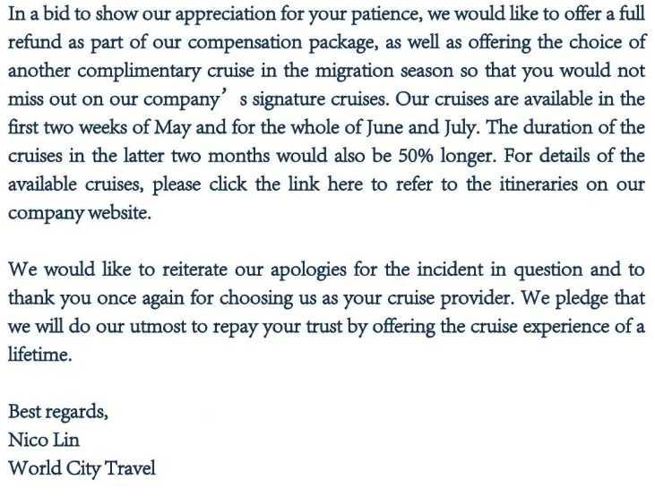This screenshot has height=497, width=655.
Task: Click the "World City Travel" company line
Action: 82,468
